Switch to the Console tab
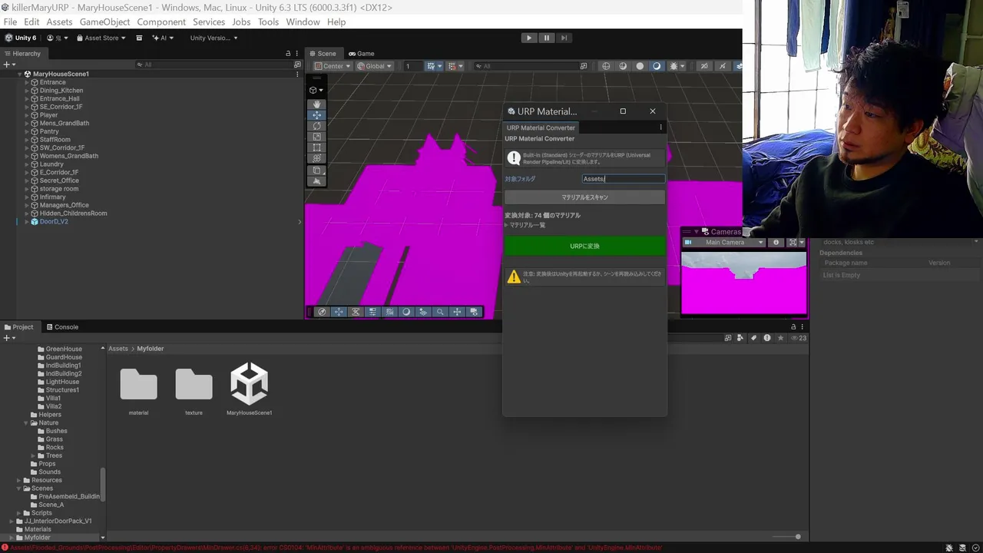Screen dimensions: 983x553 click(x=61, y=326)
